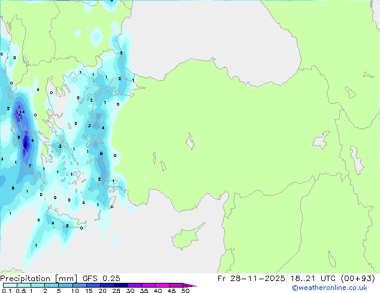
Task: Select the 40–45 mm bright magenta swatch
Action: 162,285
